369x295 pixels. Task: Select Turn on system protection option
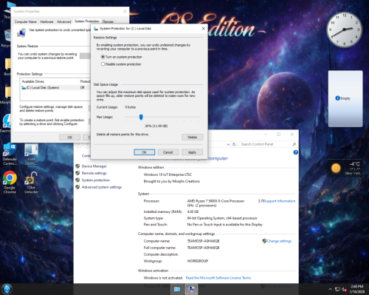pyautogui.click(x=122, y=57)
